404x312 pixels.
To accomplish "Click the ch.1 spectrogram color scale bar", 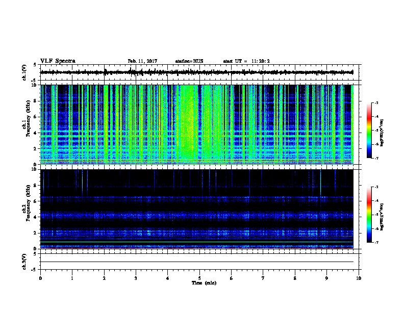I will click(x=369, y=131).
